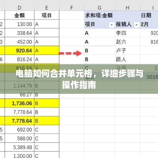Select column E cell C beside 692.00
Image resolution: width=158 pixels, height=158 pixels.
click(x=47, y=130)
